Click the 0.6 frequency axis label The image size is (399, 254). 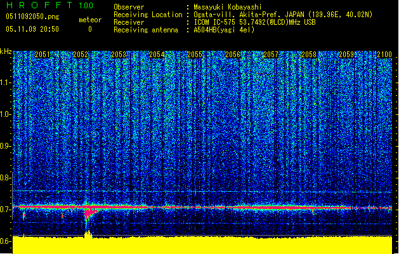[5, 241]
